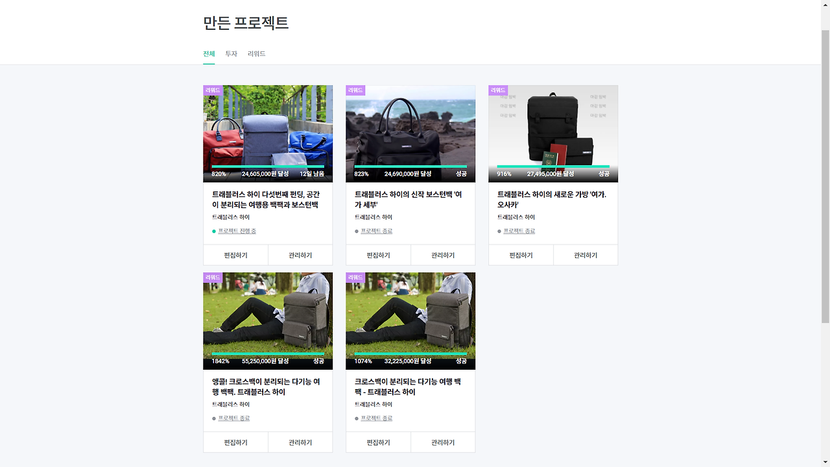
Task: Click 관리하기 on the 여가. 오사카 card
Action: pos(586,255)
